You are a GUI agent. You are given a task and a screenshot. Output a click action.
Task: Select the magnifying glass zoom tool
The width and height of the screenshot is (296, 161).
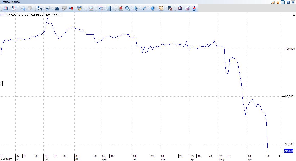127,8
